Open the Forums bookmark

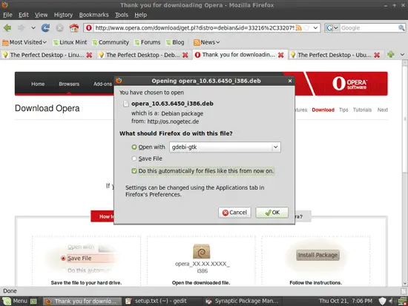click(x=148, y=42)
